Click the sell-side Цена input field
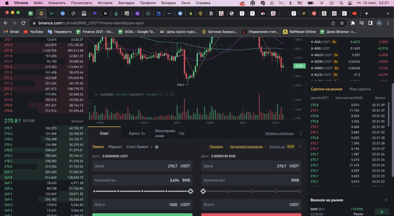Viewport: 394px width, 216px height. [x=251, y=166]
